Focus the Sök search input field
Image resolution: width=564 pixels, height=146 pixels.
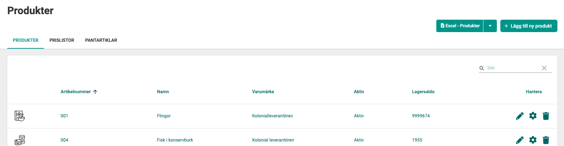512,68
